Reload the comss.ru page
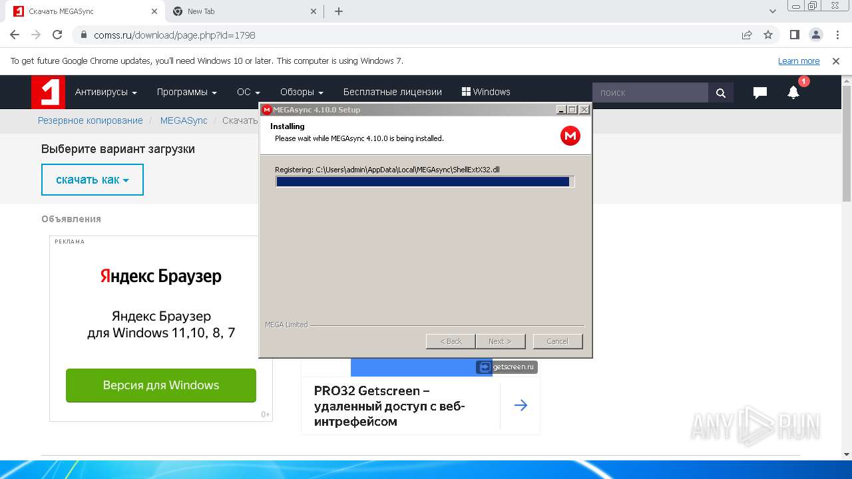852x479 pixels. [x=57, y=35]
